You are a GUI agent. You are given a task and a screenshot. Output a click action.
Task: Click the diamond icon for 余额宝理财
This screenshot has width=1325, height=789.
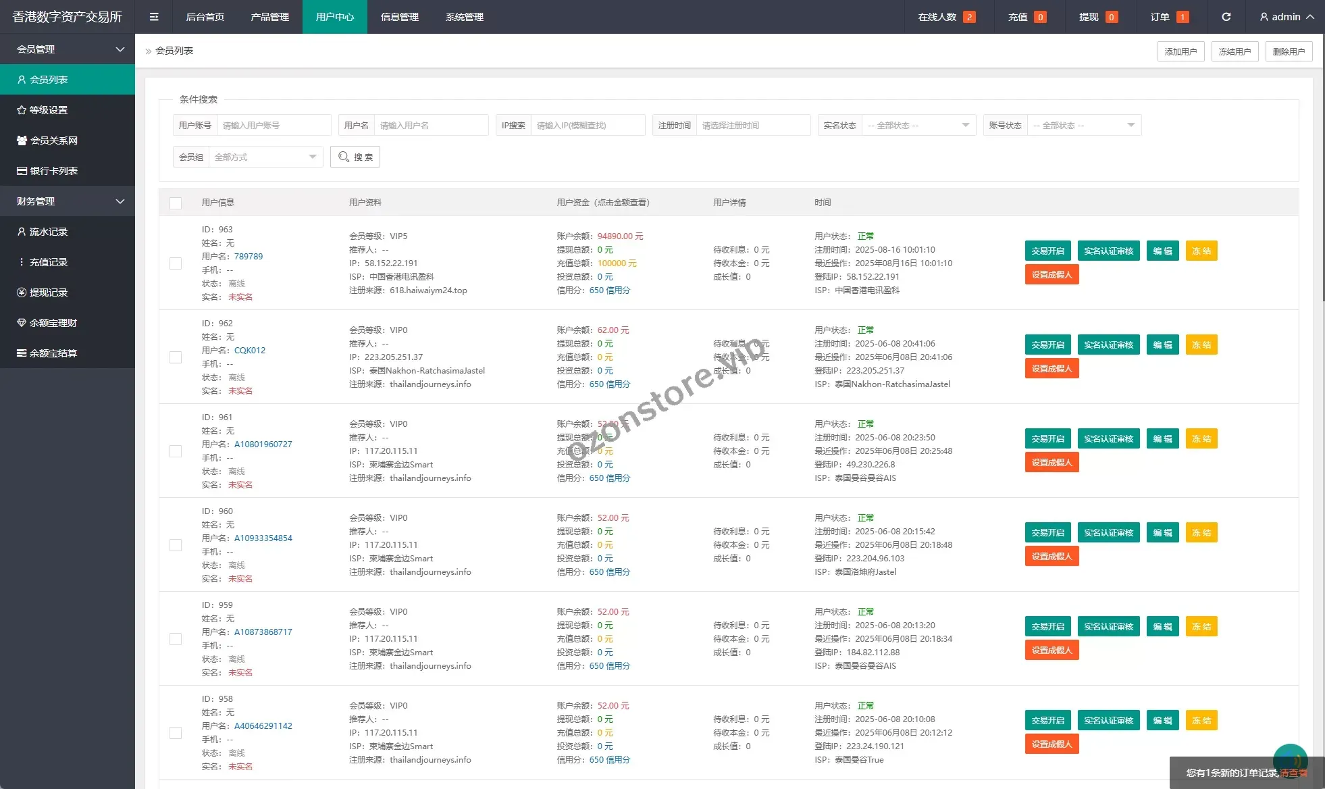tap(22, 323)
